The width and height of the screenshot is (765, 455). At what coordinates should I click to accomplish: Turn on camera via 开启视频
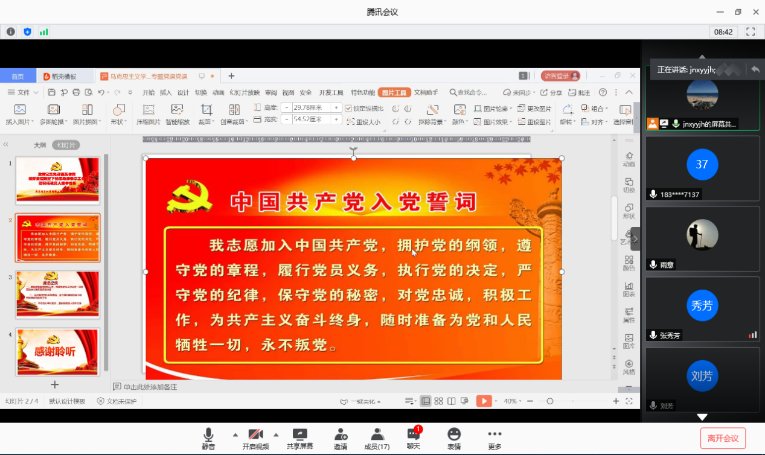[x=255, y=439]
